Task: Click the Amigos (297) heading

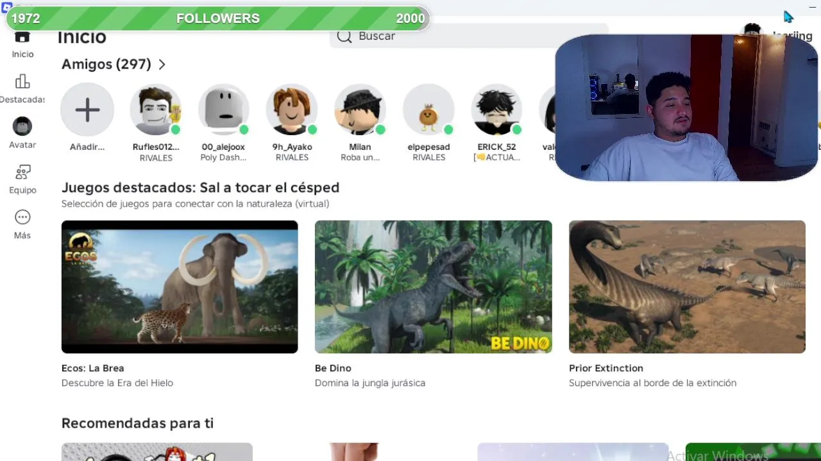Action: point(106,64)
